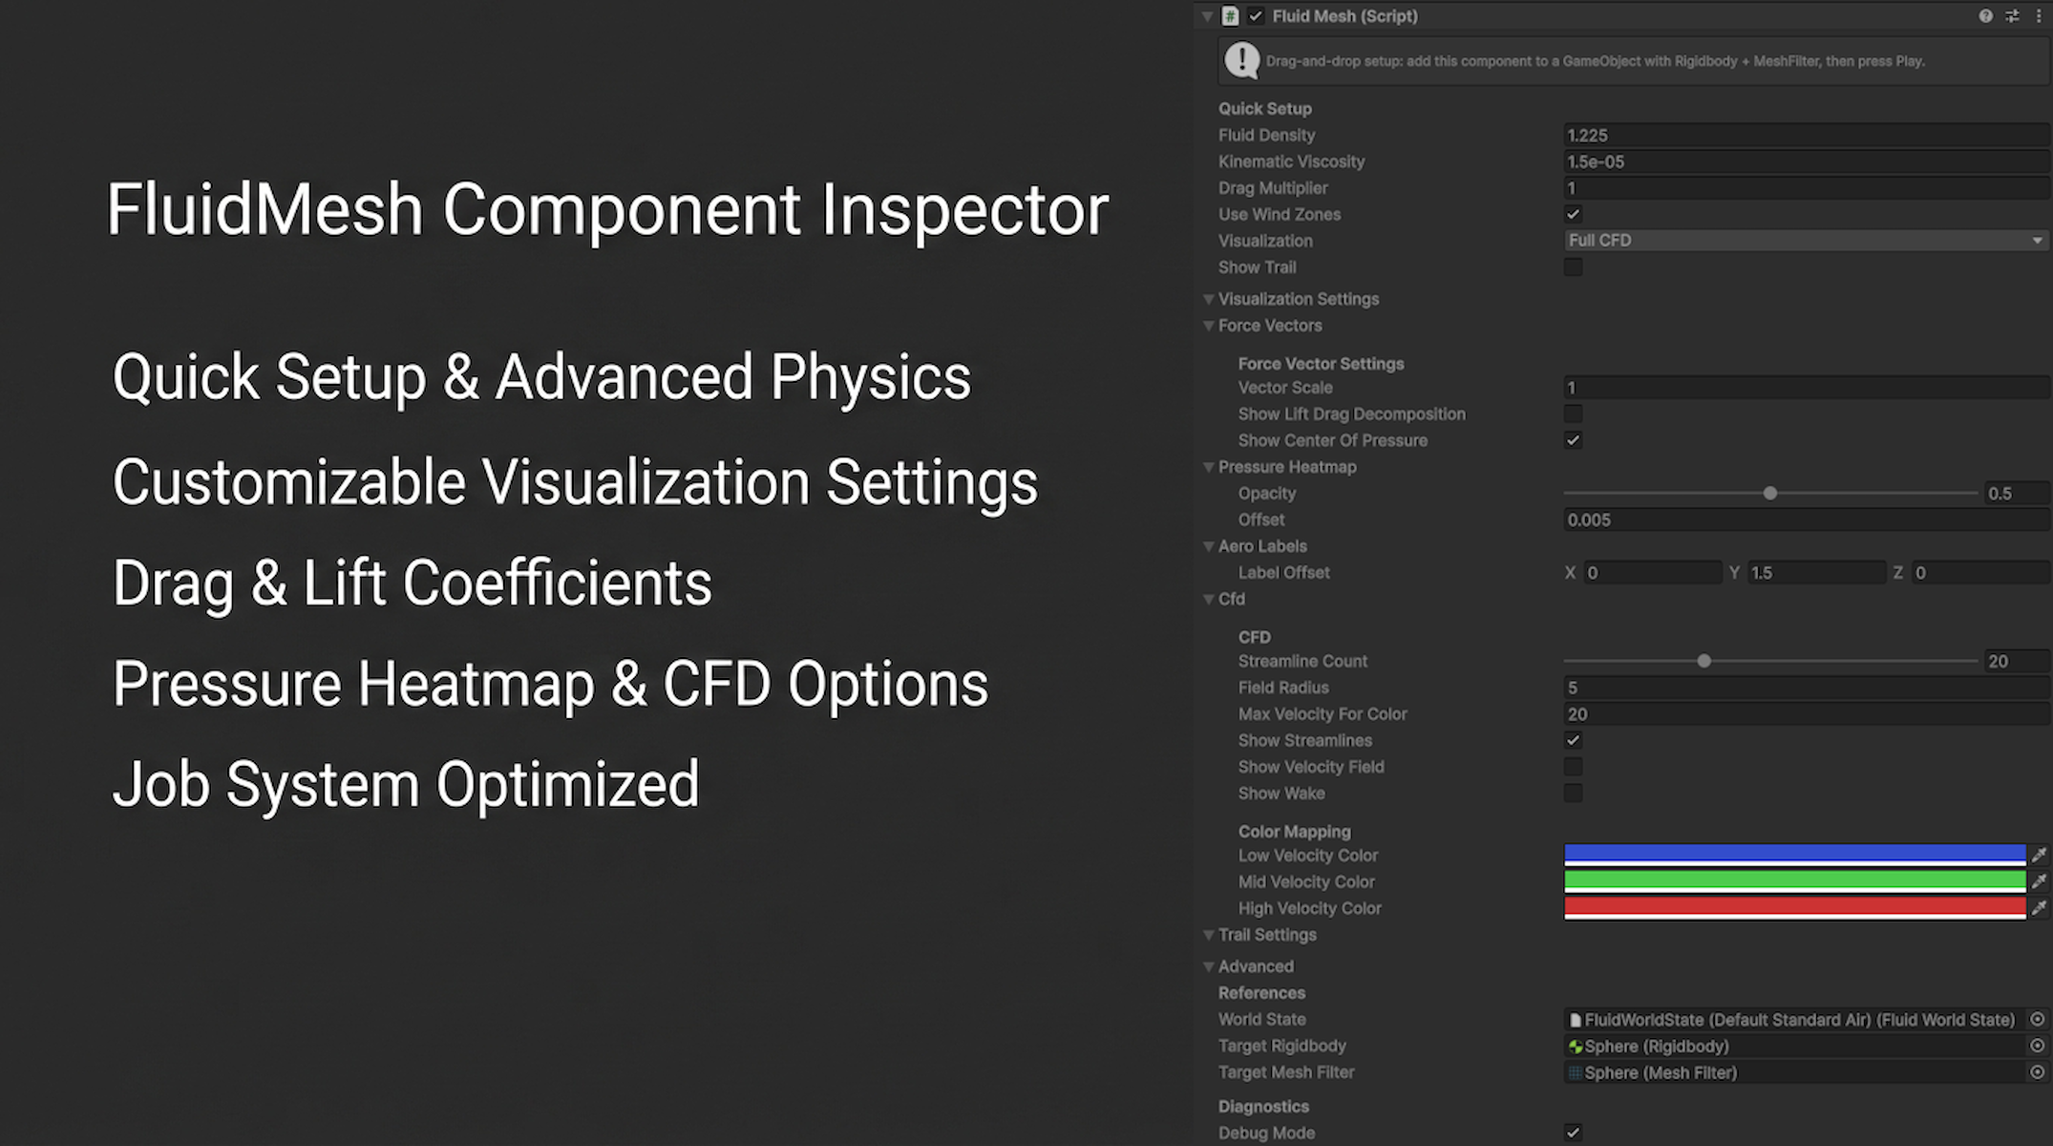
Task: Toggle the Fluid Mesh script enabled checkbox
Action: 1256,16
